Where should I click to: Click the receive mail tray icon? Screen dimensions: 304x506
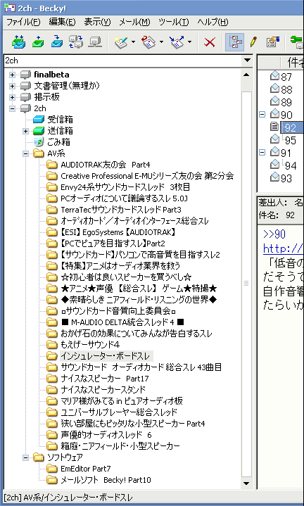[x=57, y=42]
